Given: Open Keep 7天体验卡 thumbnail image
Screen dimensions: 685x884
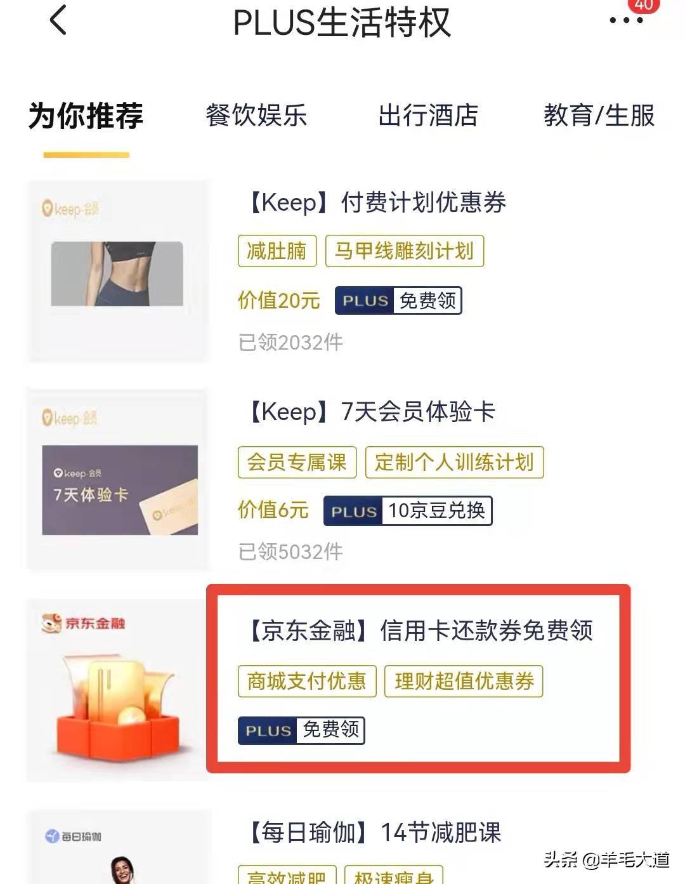Looking at the screenshot, I should click(x=117, y=480).
